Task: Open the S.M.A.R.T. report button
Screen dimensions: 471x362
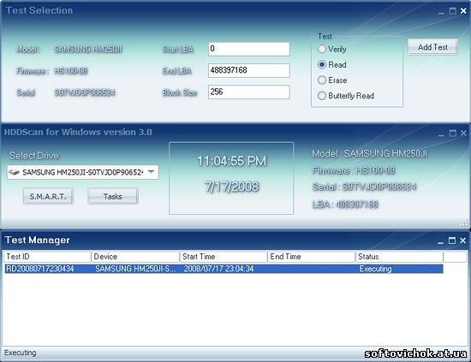Action: 48,196
